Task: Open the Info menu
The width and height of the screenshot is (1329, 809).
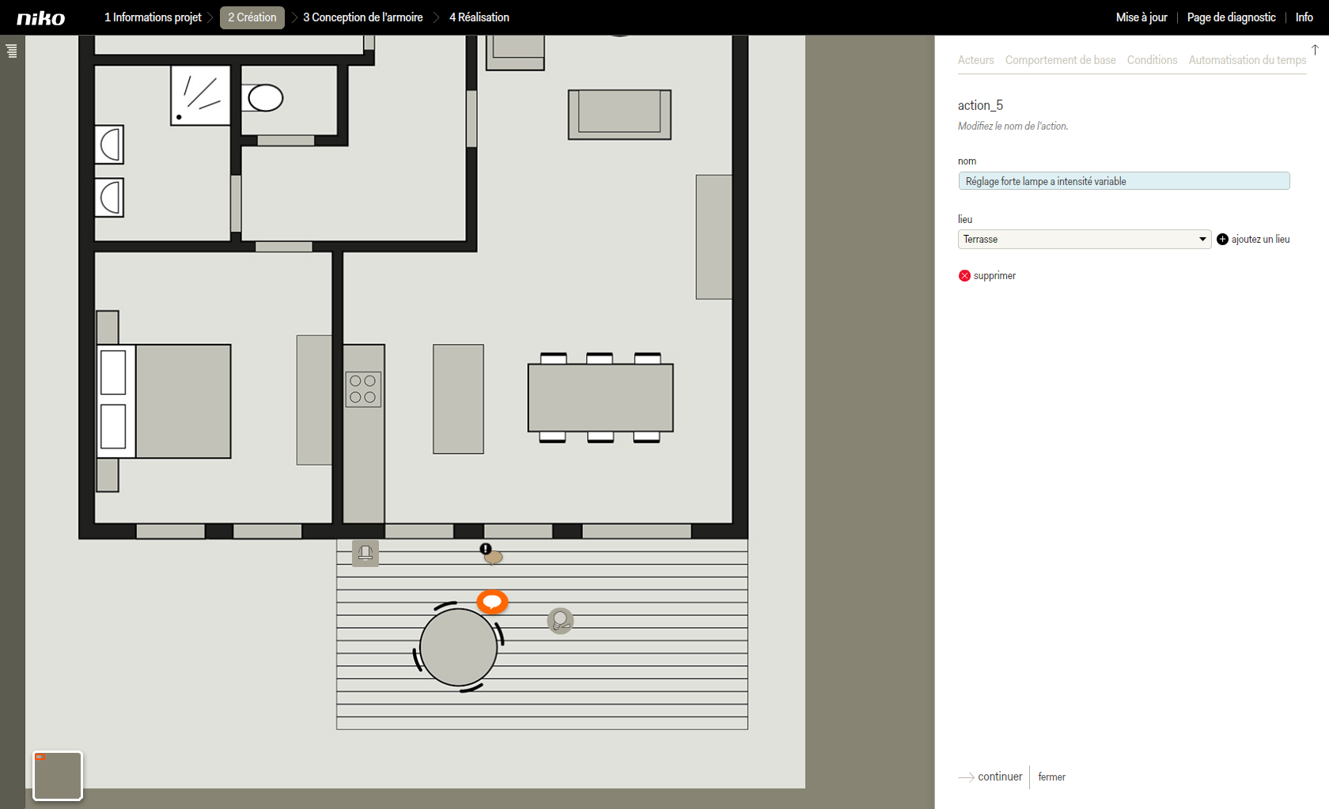Action: point(1304,17)
